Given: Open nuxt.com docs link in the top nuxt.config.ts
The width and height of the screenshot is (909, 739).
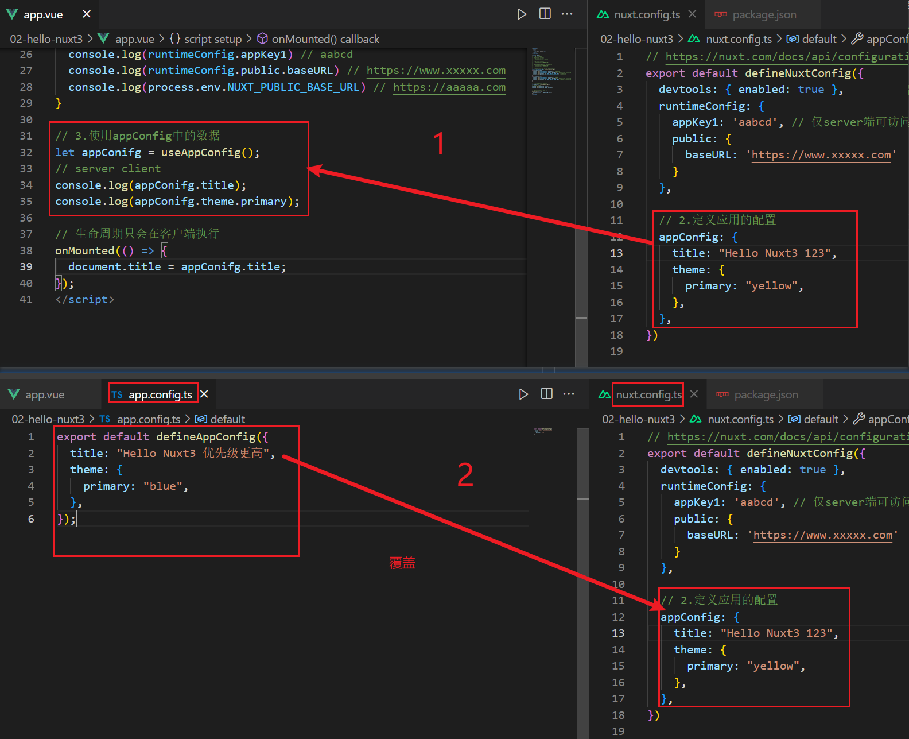Looking at the screenshot, I should 786,57.
